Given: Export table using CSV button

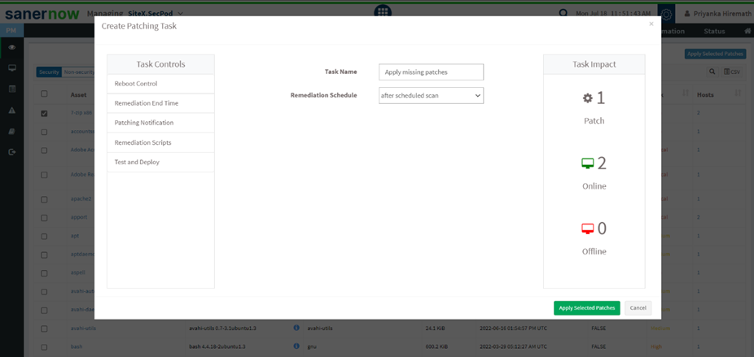Looking at the screenshot, I should pos(732,72).
